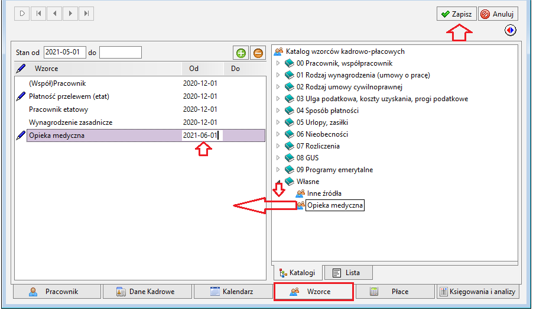Click 2020-12-01 date of Wynagrodzenie zasadnicze

tap(200, 122)
